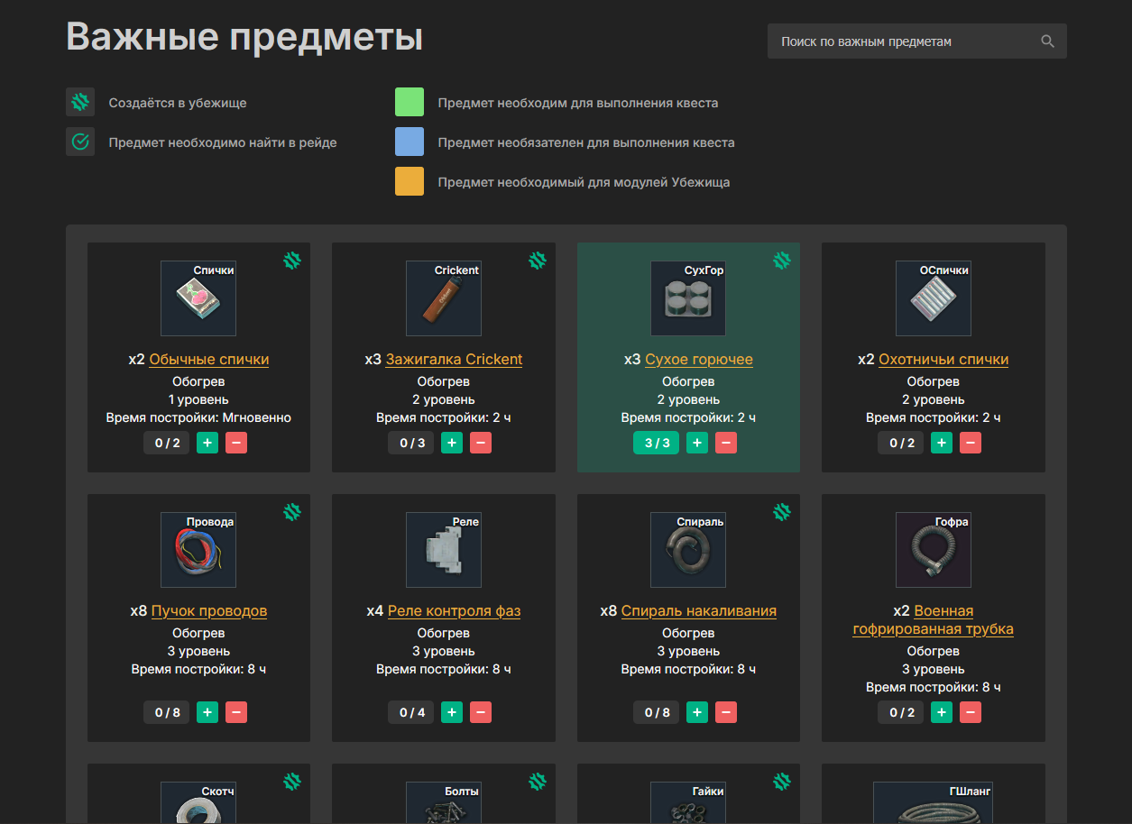Increase count for Реле контроля фаз with plus

tap(453, 712)
